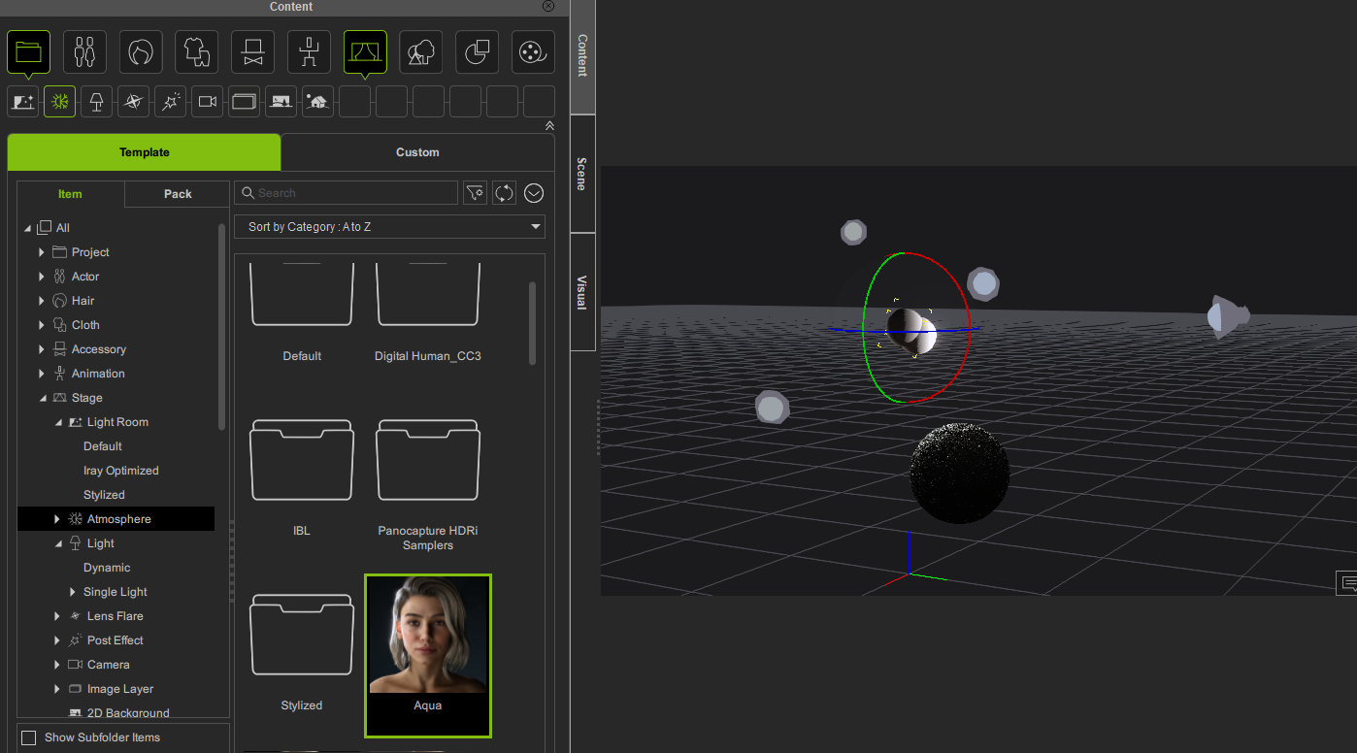
Task: Select the Cloth content category icon
Action: click(197, 51)
